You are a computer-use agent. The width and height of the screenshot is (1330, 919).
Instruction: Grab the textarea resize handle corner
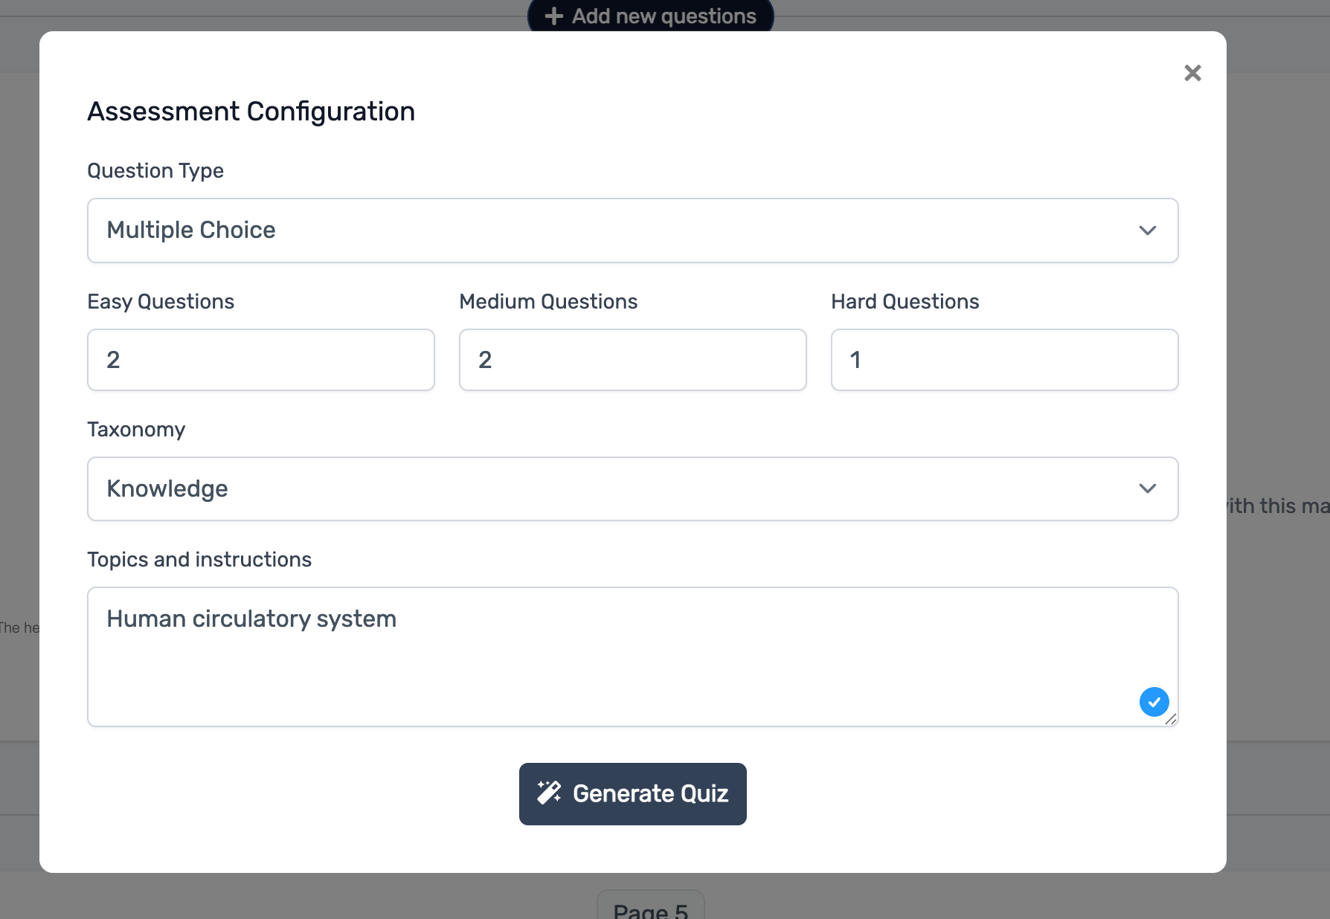point(1172,720)
